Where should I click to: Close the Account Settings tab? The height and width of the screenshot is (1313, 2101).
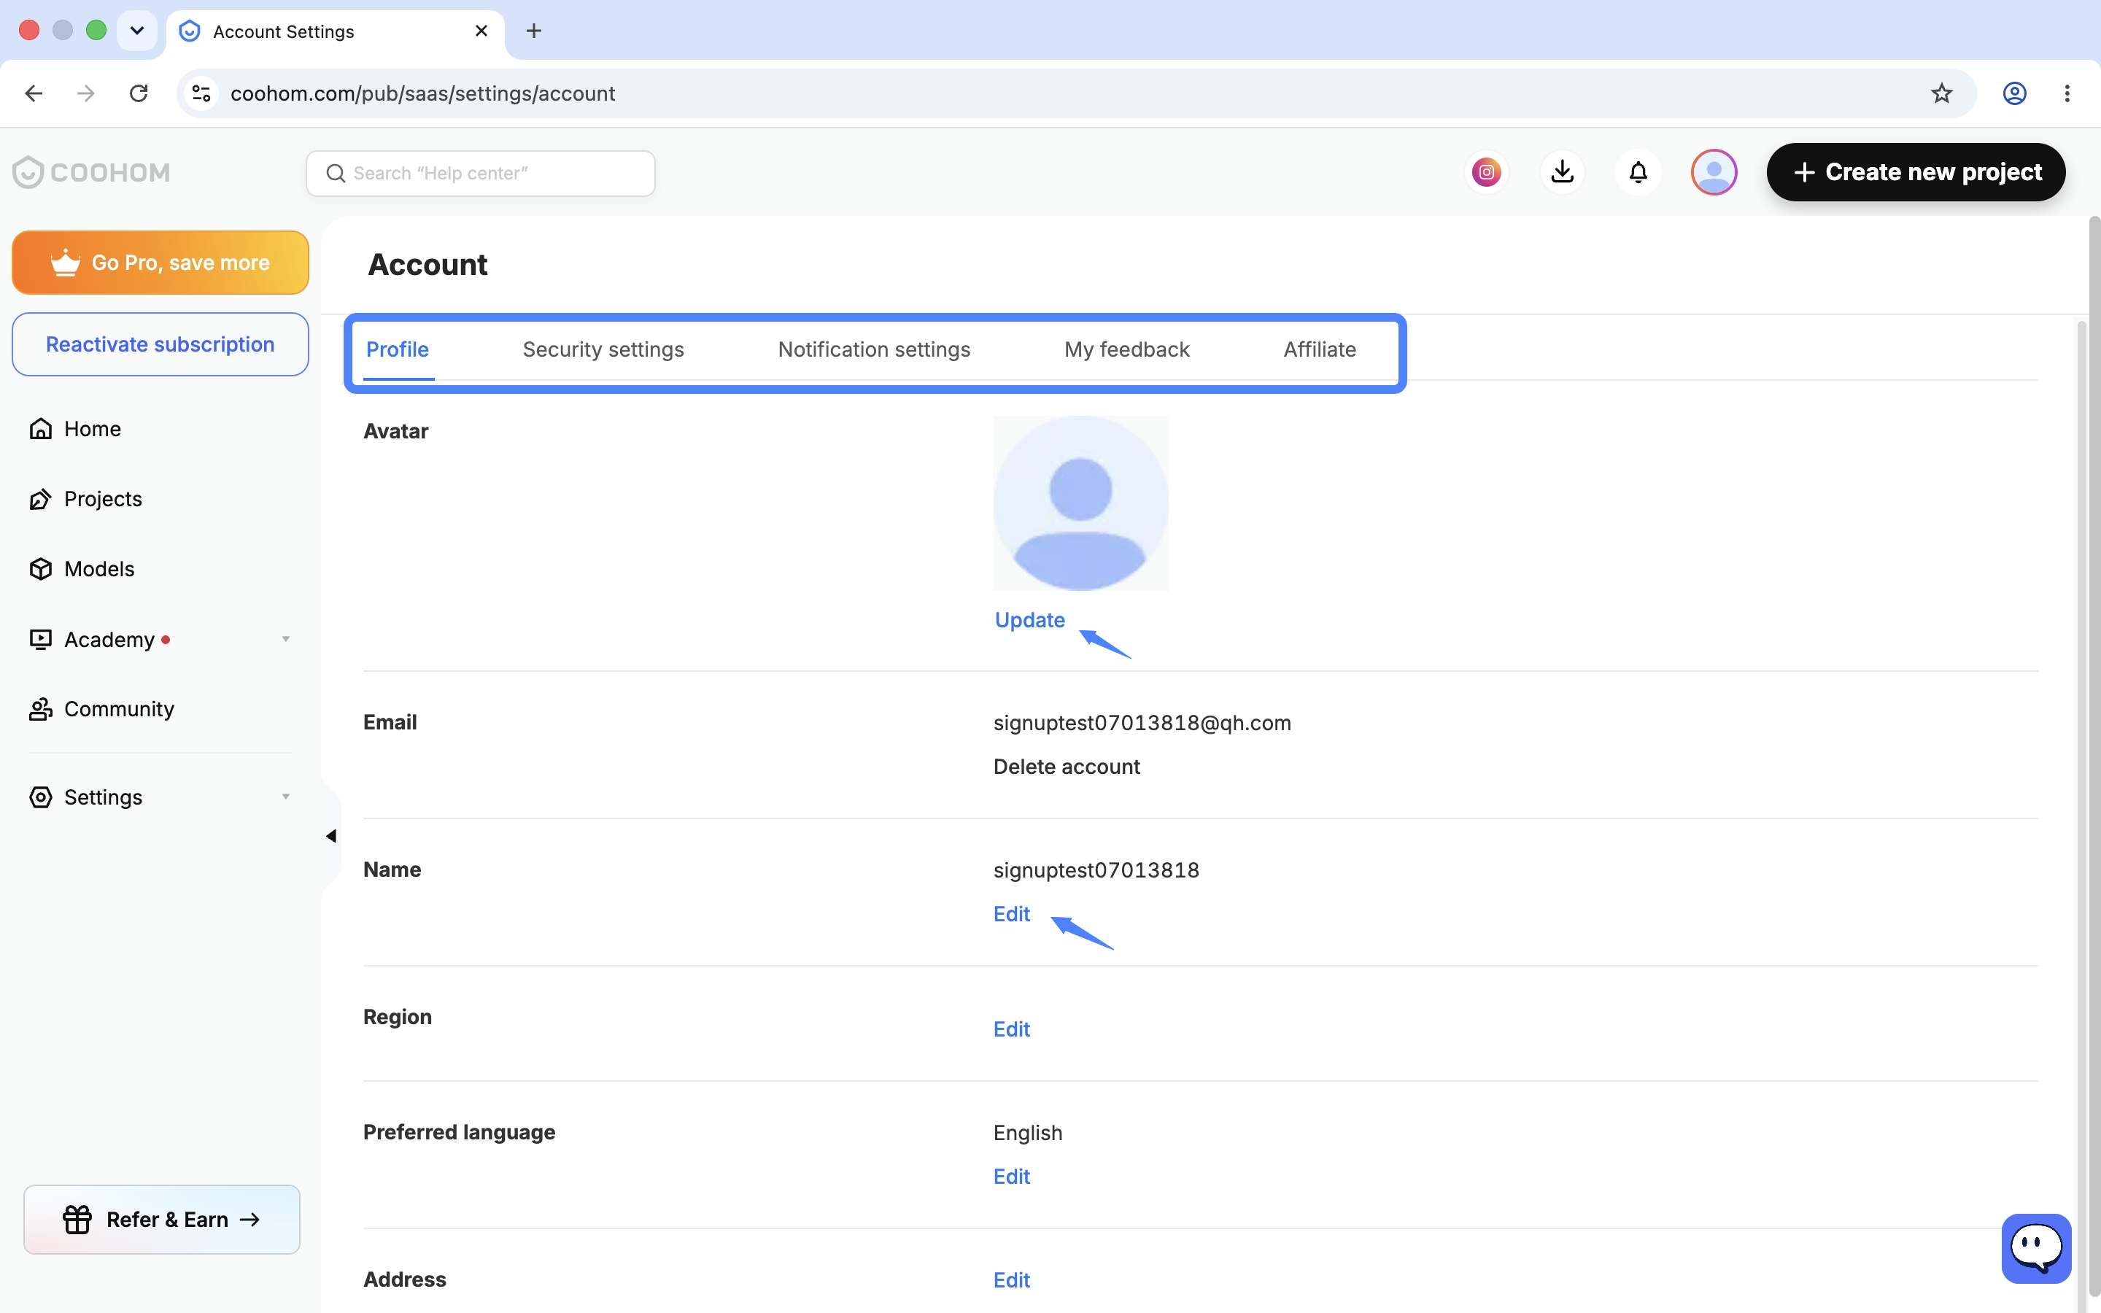pos(481,31)
